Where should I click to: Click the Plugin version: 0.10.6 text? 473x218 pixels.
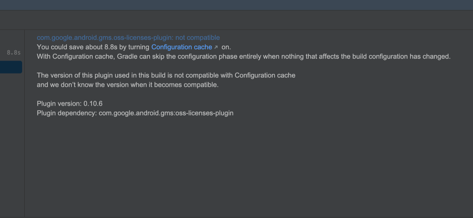click(x=70, y=104)
